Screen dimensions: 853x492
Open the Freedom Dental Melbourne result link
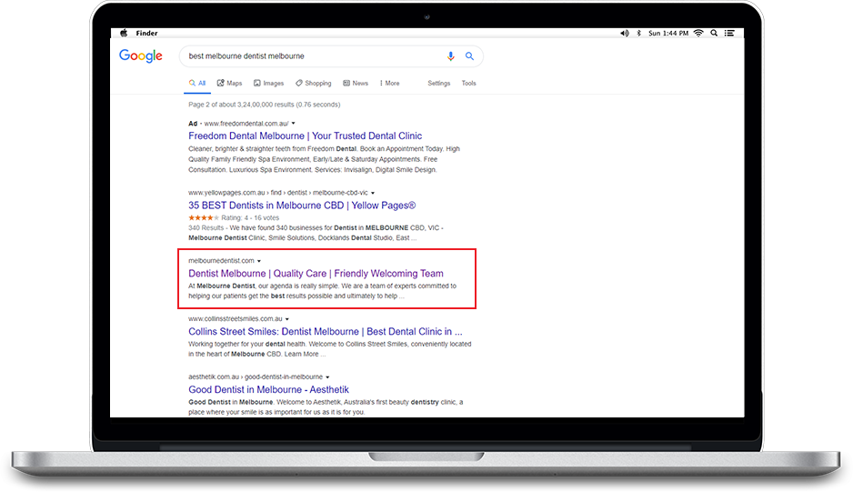click(x=306, y=136)
